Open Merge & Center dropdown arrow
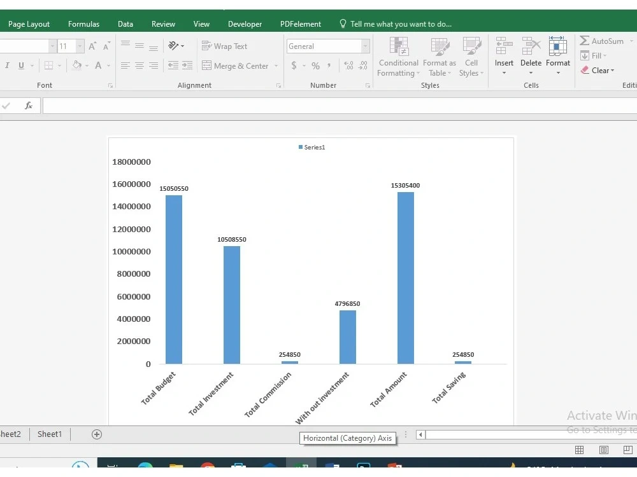The image size is (637, 477). click(276, 66)
